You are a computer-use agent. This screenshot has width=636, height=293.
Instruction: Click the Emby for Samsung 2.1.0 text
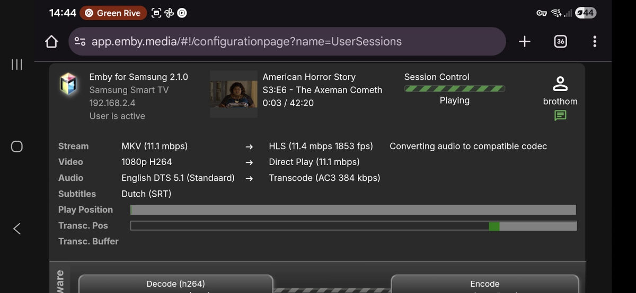[x=139, y=77]
